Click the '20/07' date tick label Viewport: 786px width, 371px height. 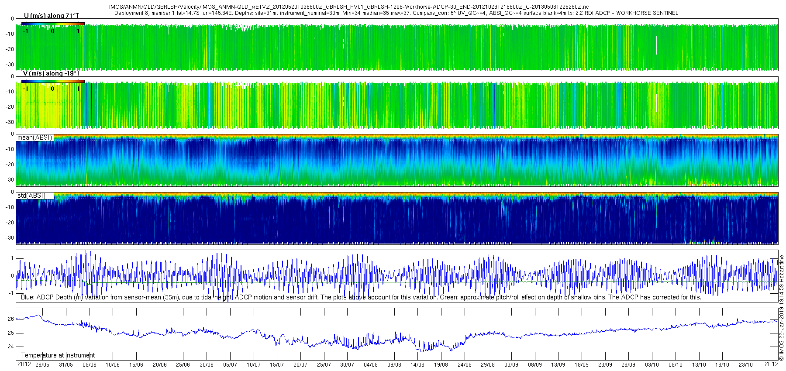pyautogui.click(x=300, y=365)
